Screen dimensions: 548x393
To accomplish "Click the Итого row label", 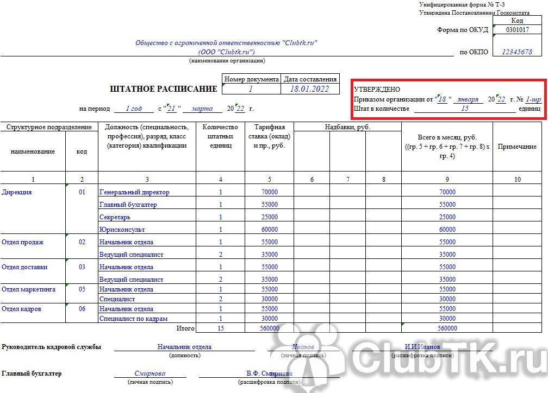I will [185, 328].
